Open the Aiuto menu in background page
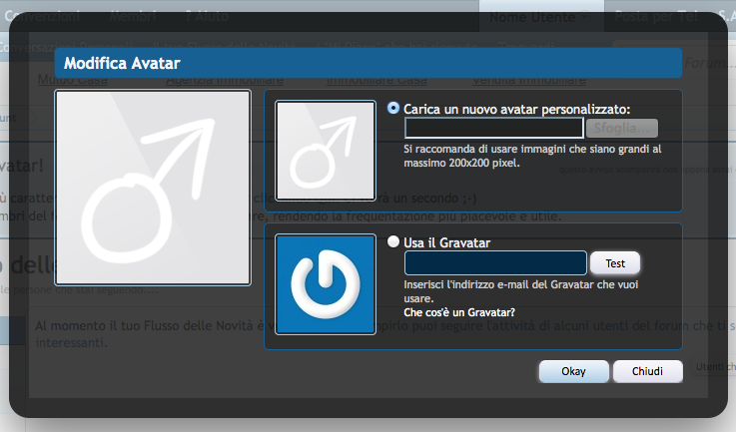Viewport: 736px width, 432px height. pos(207,16)
